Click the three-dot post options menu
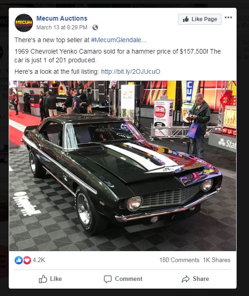 click(228, 17)
